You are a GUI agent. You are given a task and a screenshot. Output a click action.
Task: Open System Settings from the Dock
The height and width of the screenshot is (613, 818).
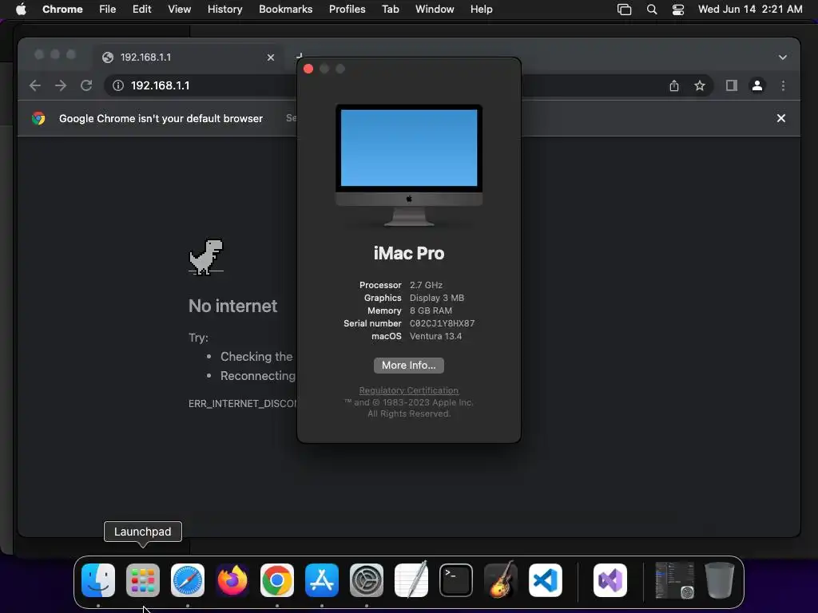click(367, 580)
